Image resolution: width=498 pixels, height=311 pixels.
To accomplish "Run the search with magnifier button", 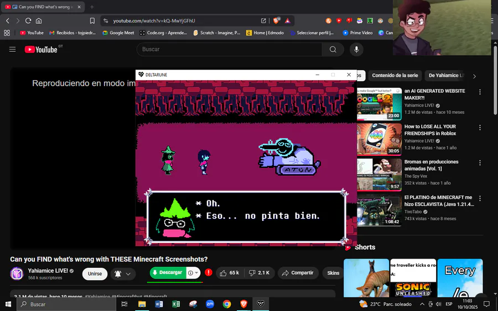I will pos(333,50).
